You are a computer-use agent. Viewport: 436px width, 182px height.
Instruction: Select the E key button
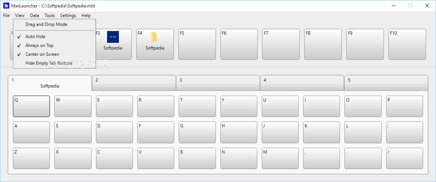point(114,106)
